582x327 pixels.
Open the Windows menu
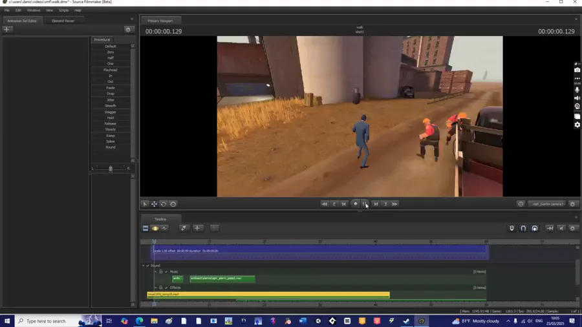pyautogui.click(x=34, y=10)
